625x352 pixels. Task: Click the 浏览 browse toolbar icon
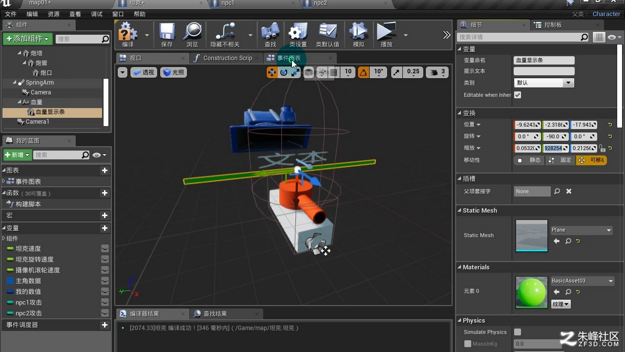(192, 35)
